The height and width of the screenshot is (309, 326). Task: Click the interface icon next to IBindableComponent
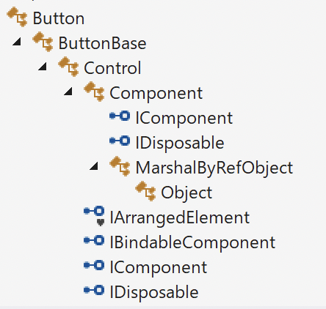(x=94, y=240)
